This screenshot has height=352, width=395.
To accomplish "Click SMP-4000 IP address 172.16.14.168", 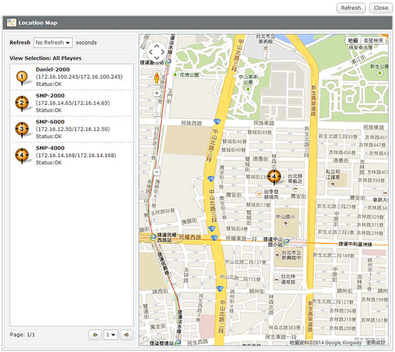I will [x=76, y=156].
